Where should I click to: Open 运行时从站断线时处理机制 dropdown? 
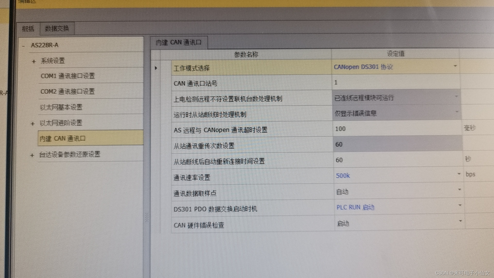pos(457,112)
